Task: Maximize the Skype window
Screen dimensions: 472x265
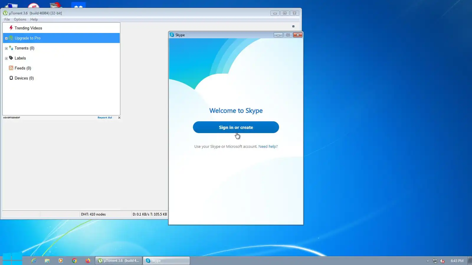Action: coord(288,35)
